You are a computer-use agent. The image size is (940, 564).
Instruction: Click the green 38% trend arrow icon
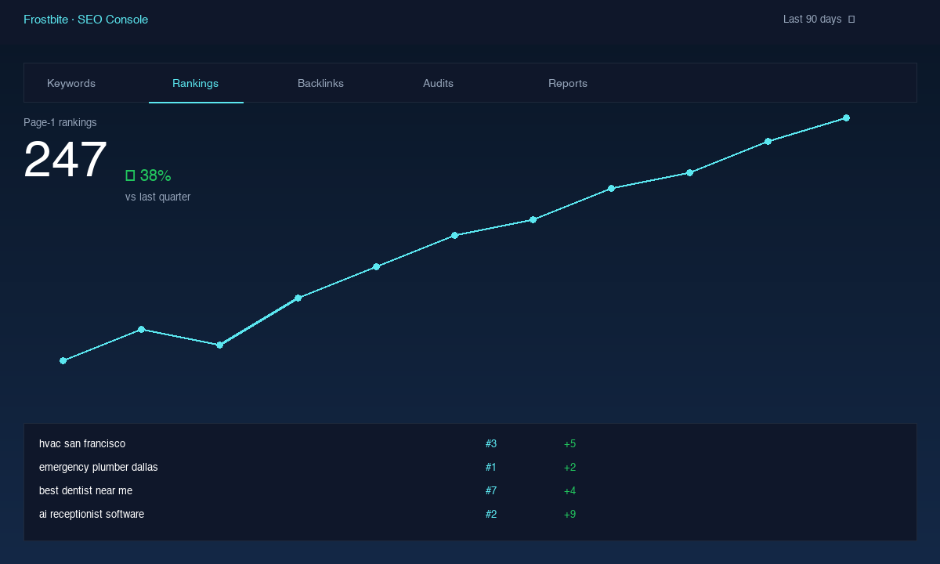[130, 175]
